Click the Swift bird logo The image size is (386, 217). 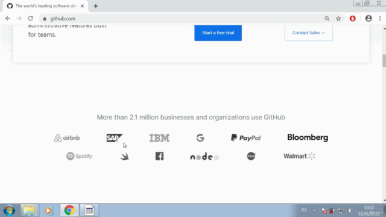click(x=124, y=156)
